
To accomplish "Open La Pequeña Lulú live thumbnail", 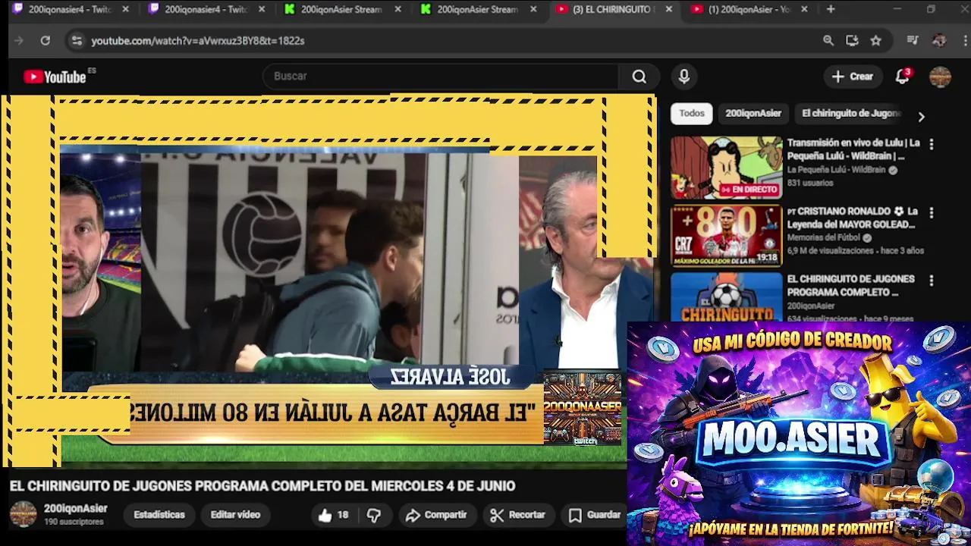I will point(726,168).
